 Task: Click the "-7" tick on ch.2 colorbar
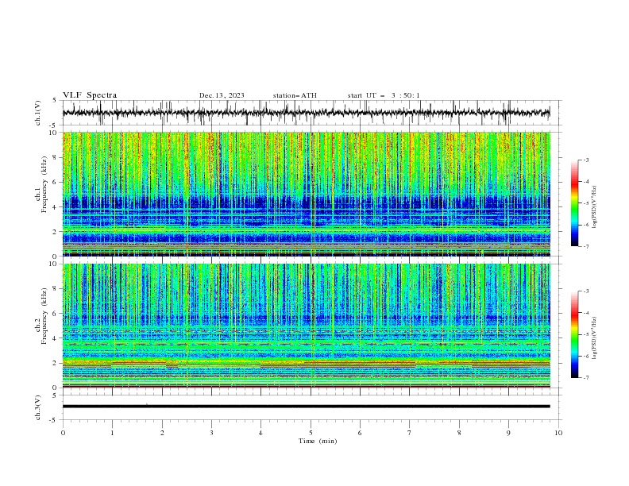(586, 378)
